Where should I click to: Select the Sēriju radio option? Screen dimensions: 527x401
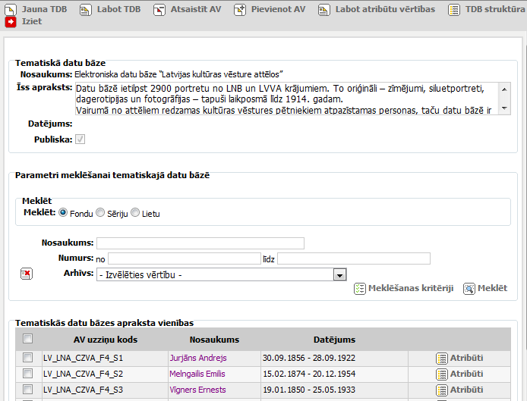click(x=100, y=213)
